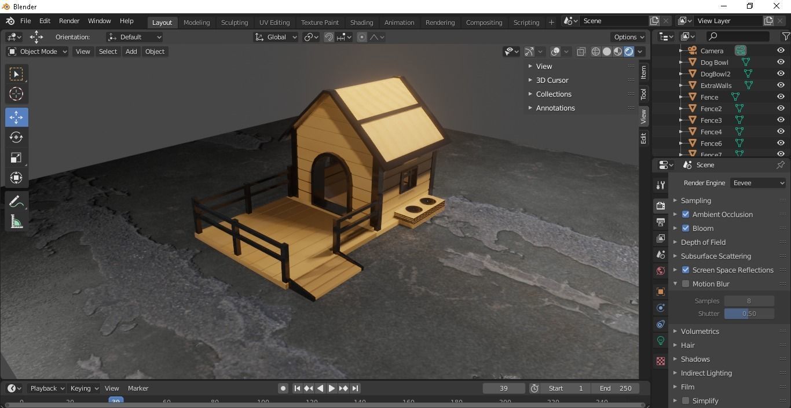Open the timeline Playback menu
This screenshot has width=791, height=408.
(x=47, y=388)
